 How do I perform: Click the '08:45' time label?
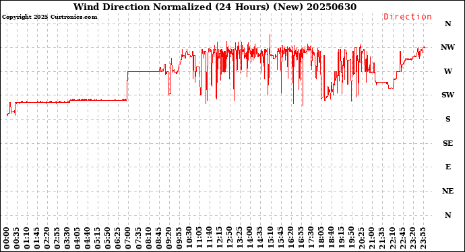[x=159, y=238]
